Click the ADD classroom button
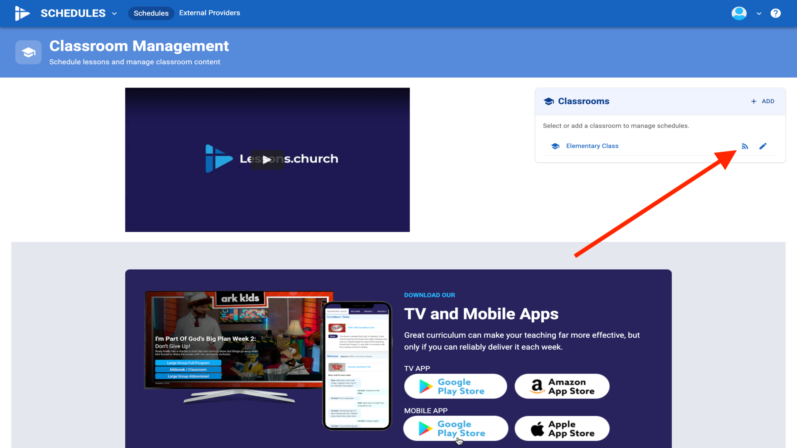The width and height of the screenshot is (797, 448). click(x=763, y=101)
